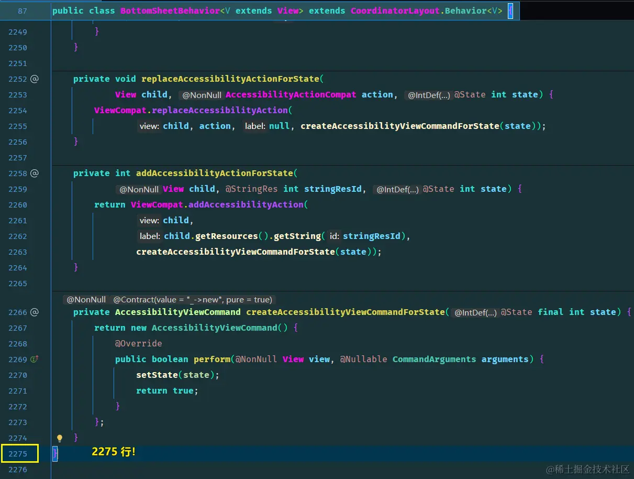Click ViewCompat on line 2260
This screenshot has height=479, width=634.
157,205
